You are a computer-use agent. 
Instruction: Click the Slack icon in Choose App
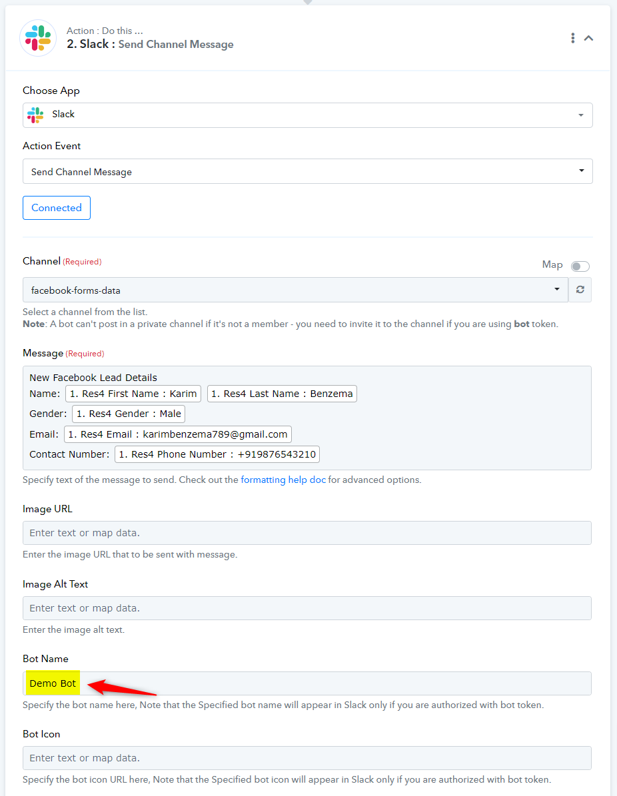point(35,115)
